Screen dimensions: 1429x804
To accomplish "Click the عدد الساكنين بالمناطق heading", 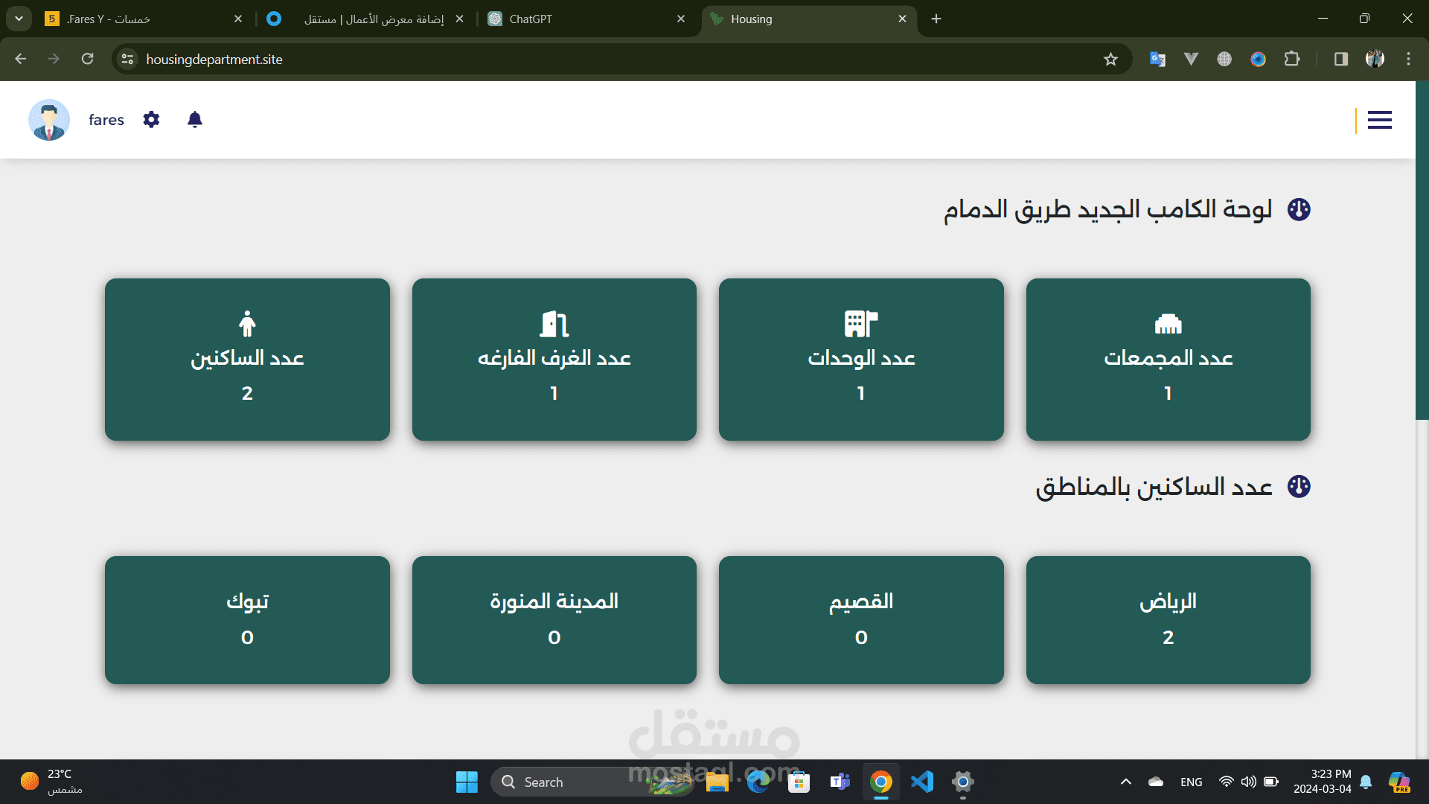I will coord(1154,487).
